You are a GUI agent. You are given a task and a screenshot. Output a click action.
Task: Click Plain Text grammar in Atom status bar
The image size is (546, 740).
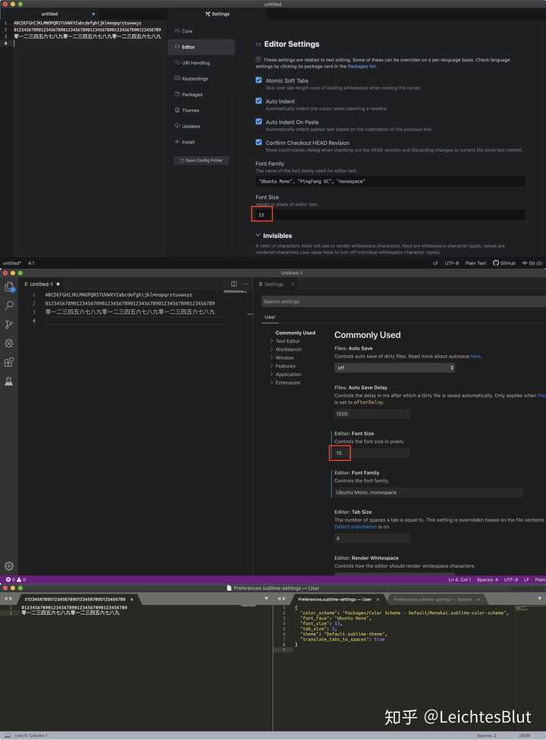pos(475,263)
